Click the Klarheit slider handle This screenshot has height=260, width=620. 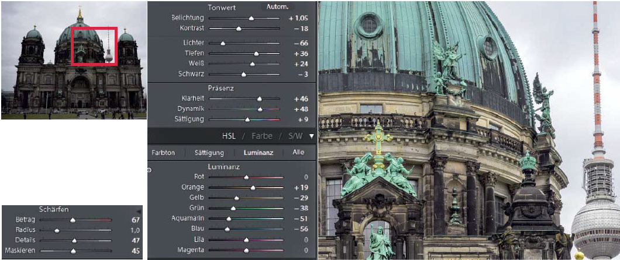point(259,99)
